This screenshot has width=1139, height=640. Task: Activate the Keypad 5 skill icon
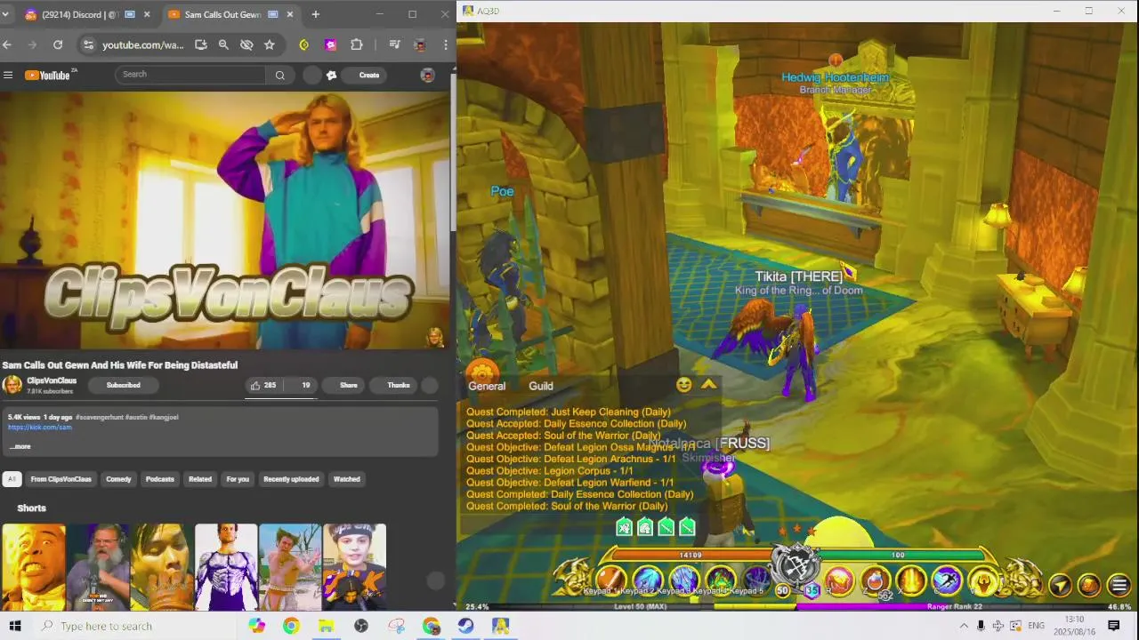[x=756, y=581]
